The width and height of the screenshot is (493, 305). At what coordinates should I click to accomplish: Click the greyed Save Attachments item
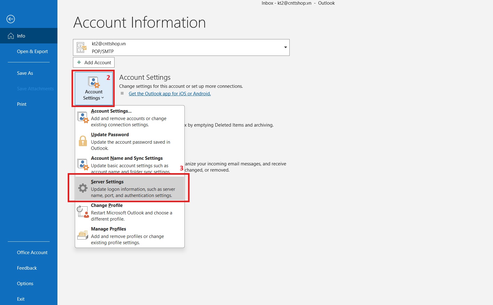click(x=35, y=89)
